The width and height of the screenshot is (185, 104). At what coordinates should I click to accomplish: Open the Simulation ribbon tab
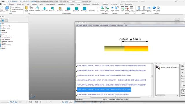[105, 4]
